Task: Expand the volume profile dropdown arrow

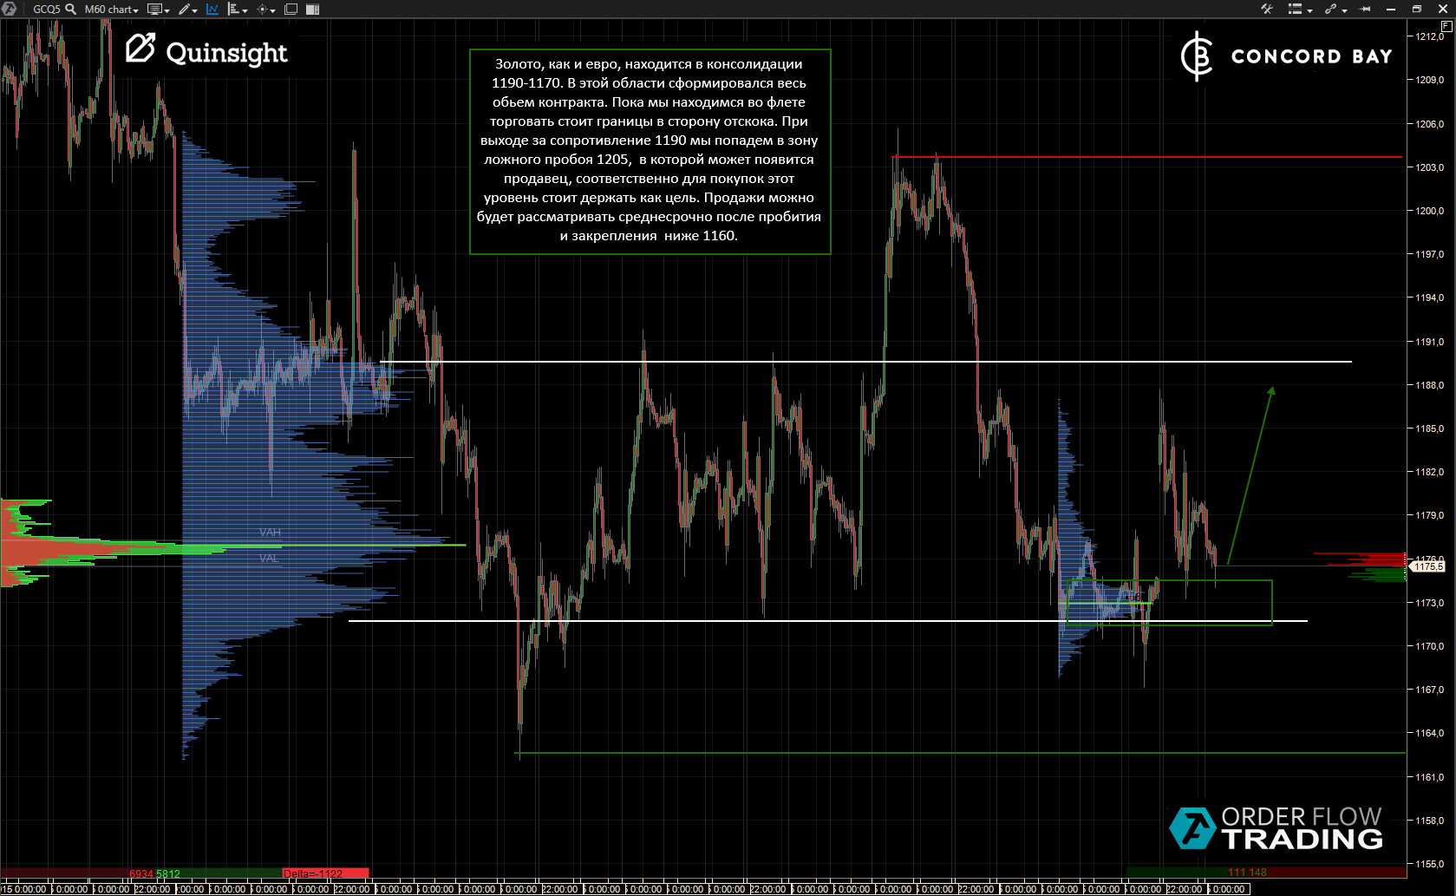Action: click(x=245, y=10)
